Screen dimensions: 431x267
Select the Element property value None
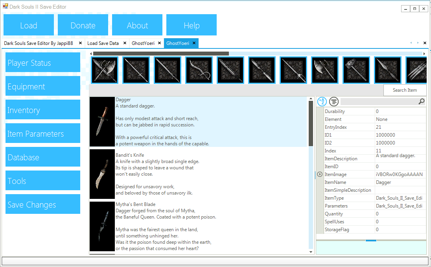tap(400, 119)
